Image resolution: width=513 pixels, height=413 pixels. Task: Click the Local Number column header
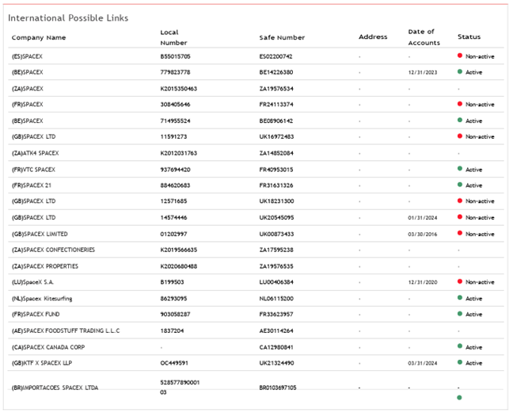coord(173,37)
